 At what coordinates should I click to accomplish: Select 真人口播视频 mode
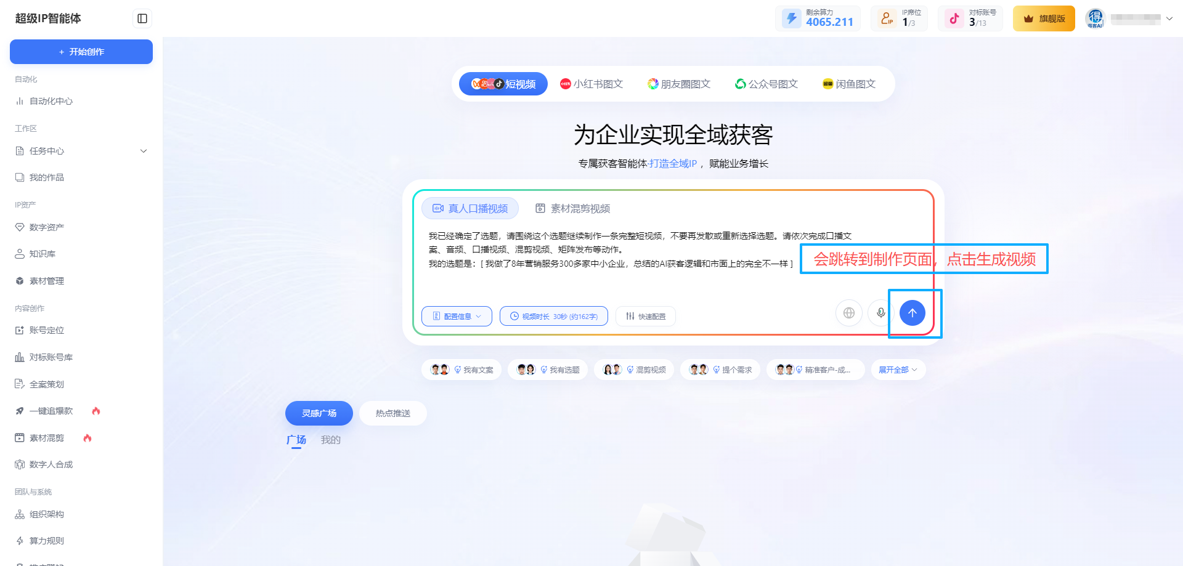coord(470,208)
